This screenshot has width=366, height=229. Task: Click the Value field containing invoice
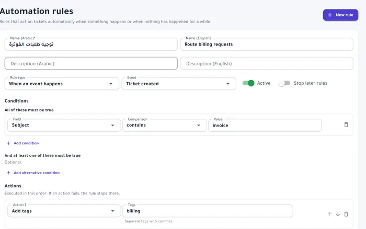pyautogui.click(x=265, y=125)
